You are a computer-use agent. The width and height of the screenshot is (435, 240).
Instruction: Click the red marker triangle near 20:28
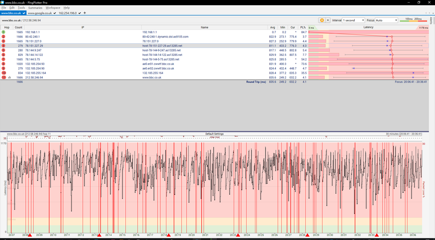pyautogui.click(x=307, y=235)
